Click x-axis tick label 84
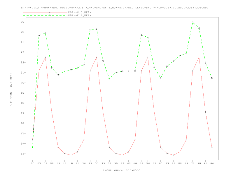 coord(212,163)
